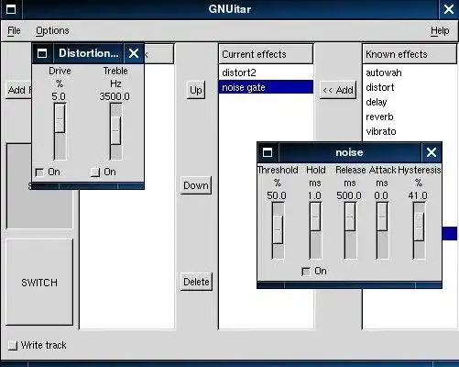Screen dimensions: 459x367
Task: Toggle the On checkbox under Treble
Action: click(95, 172)
